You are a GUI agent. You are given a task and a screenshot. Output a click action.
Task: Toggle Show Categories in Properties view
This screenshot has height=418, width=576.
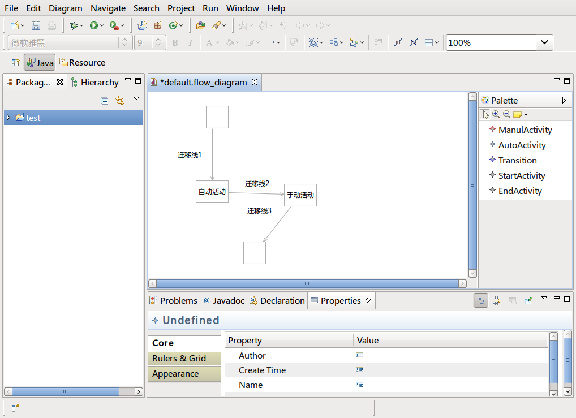tap(481, 301)
